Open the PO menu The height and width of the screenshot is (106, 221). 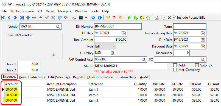pos(40,11)
